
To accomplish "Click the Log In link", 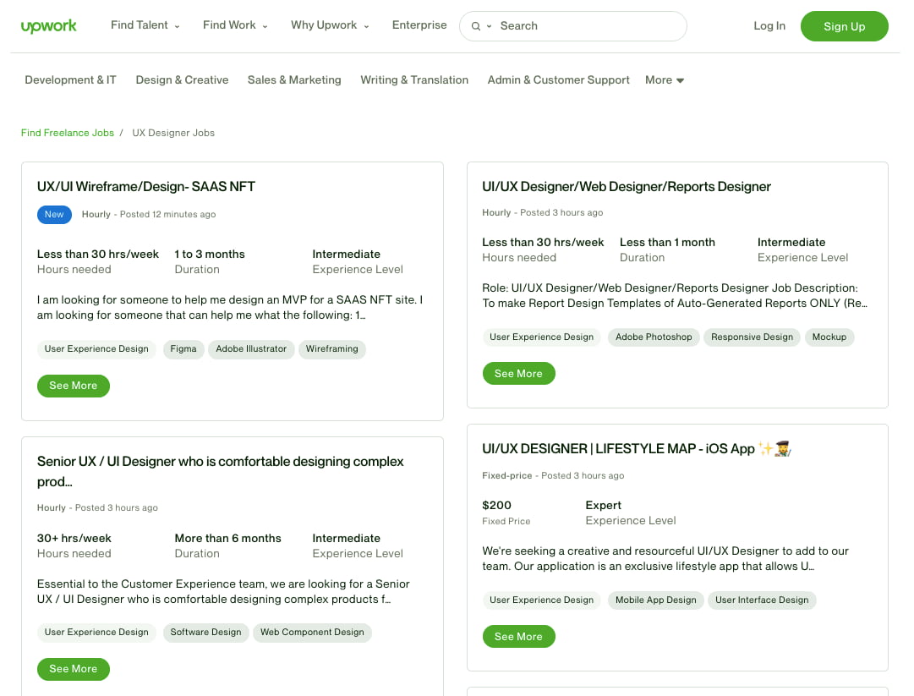I will pyautogui.click(x=769, y=26).
